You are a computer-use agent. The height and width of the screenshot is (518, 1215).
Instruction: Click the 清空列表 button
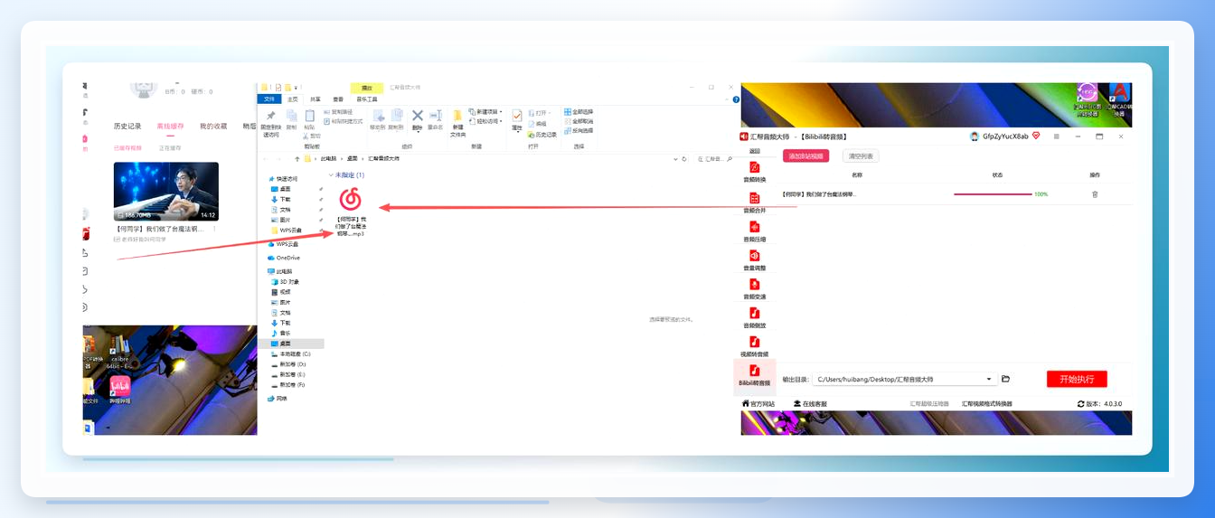(860, 156)
